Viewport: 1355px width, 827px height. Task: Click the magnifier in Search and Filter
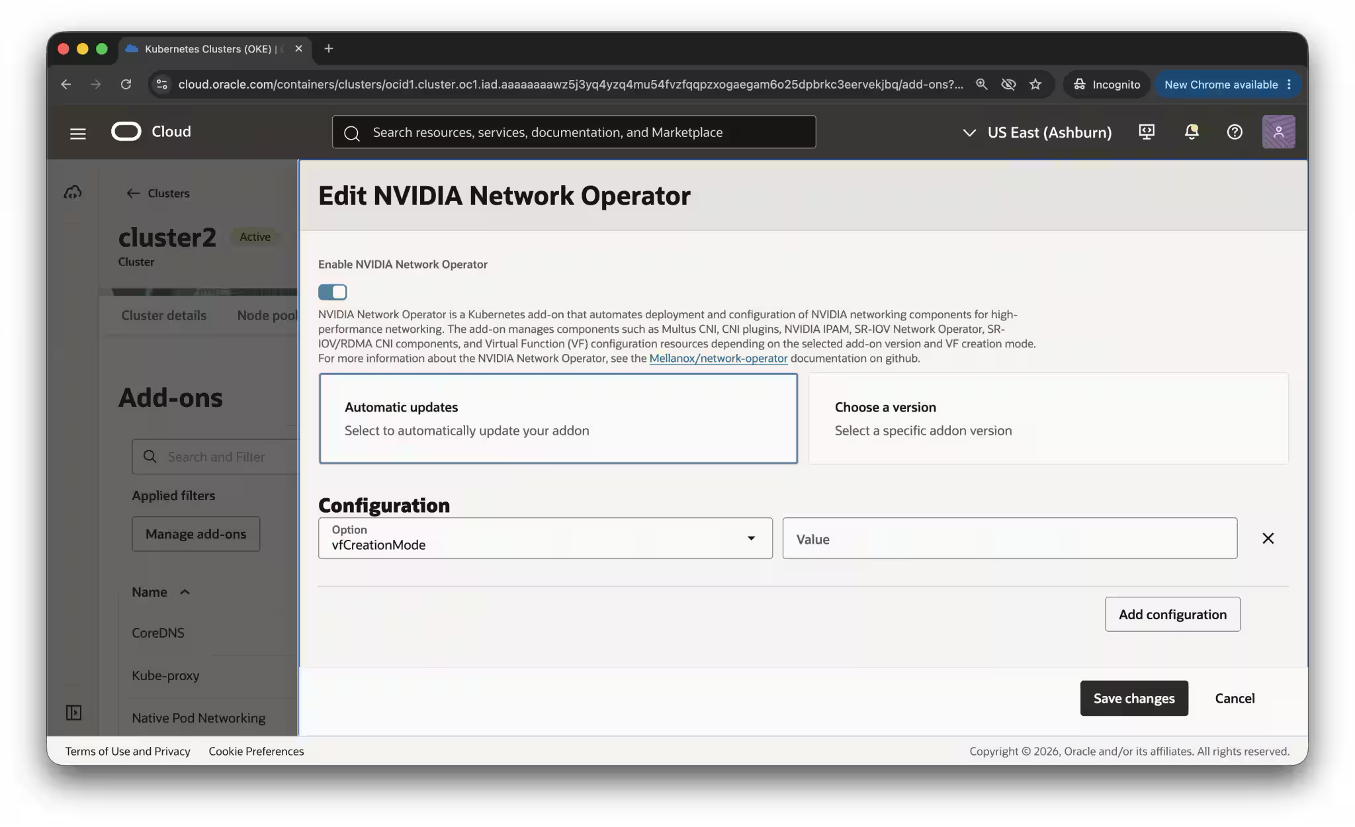click(150, 457)
